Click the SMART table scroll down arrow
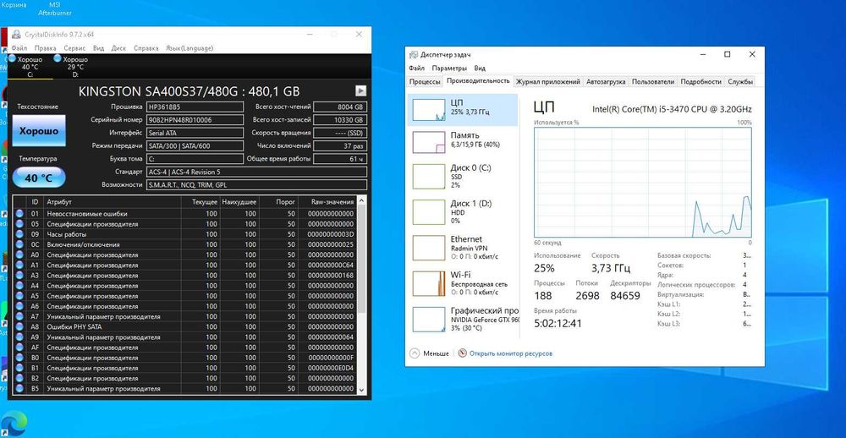This screenshot has width=846, height=438. pyautogui.click(x=361, y=389)
